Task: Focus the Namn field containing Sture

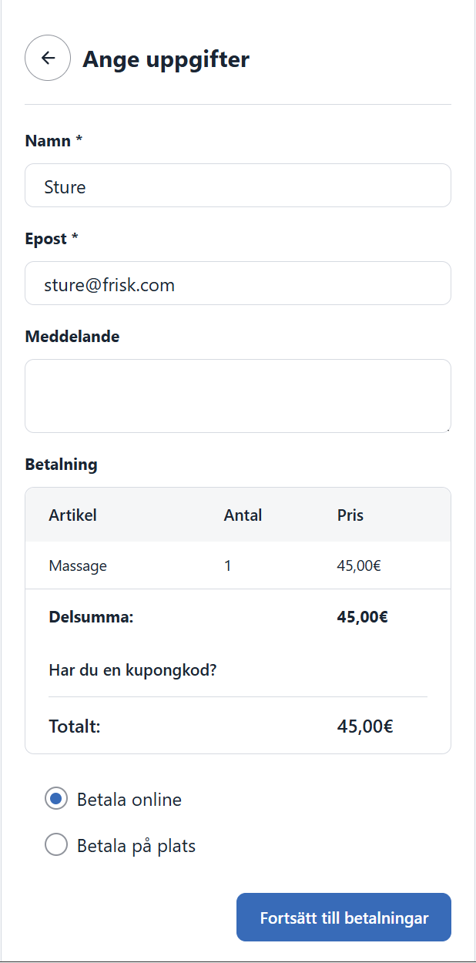Action: (x=238, y=186)
